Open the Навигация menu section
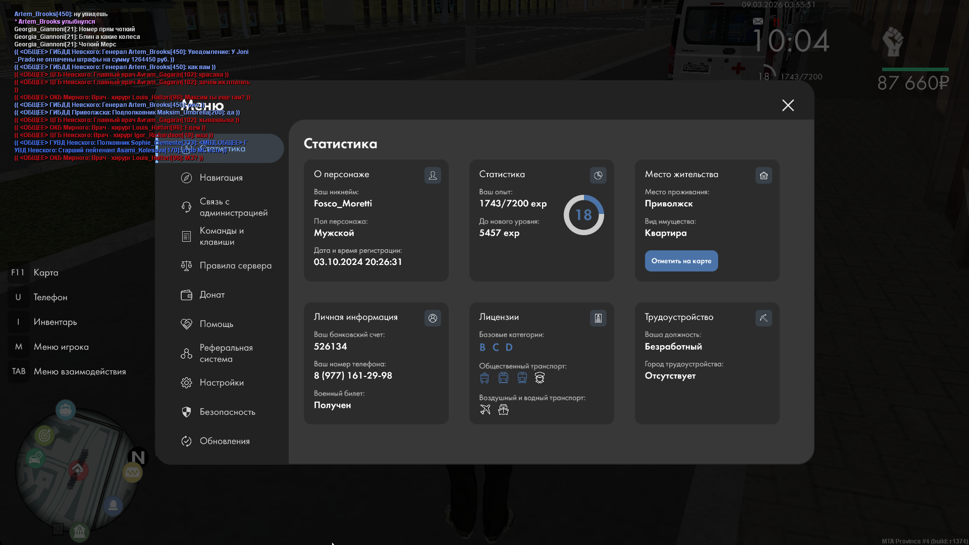 coord(221,178)
